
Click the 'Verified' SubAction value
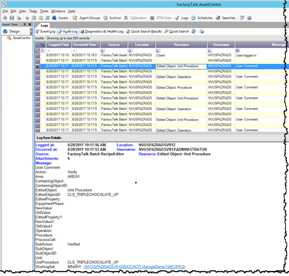[x=74, y=244]
